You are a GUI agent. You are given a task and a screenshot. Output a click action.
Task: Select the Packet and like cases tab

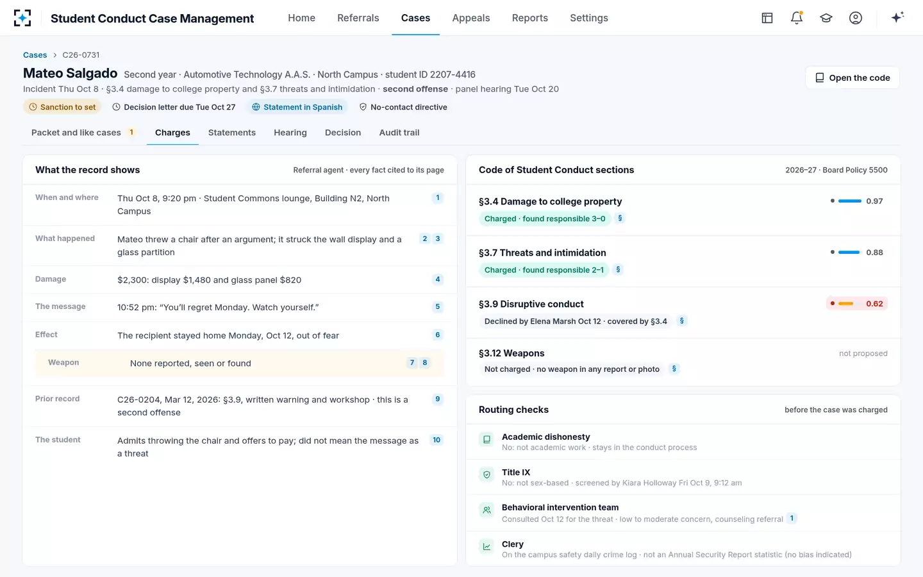(83, 133)
